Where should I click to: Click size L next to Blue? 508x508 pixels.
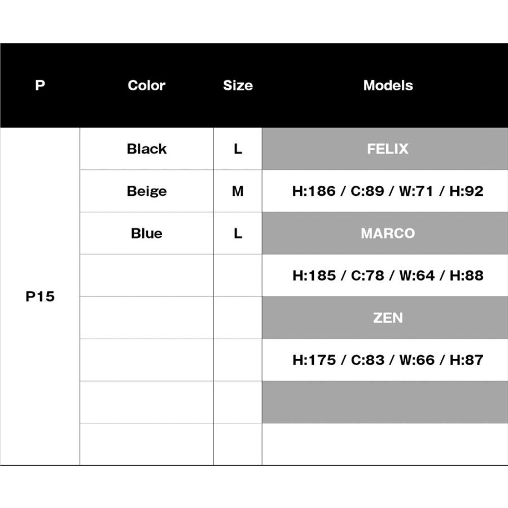(238, 234)
